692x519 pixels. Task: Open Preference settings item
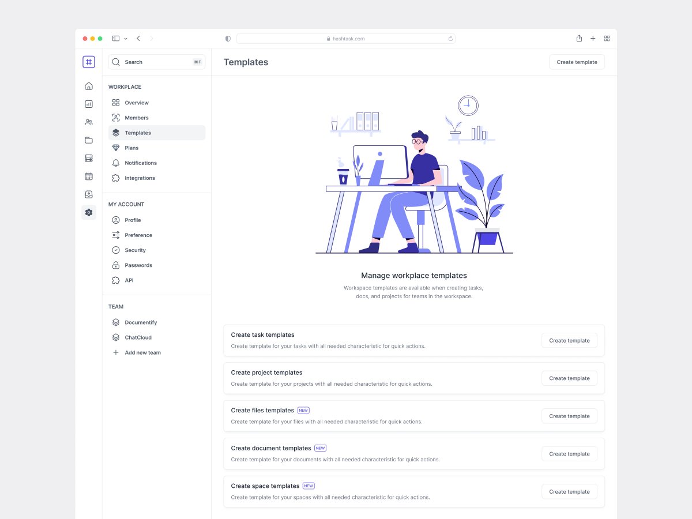tap(157, 235)
